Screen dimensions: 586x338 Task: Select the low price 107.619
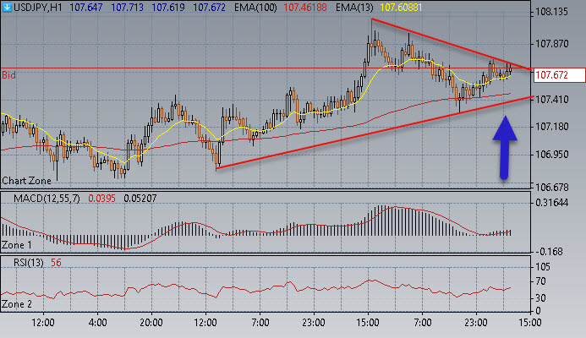pos(168,8)
